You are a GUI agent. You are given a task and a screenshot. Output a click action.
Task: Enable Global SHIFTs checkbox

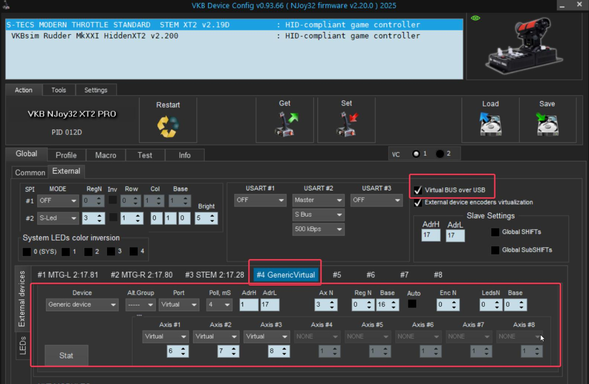[x=495, y=232]
